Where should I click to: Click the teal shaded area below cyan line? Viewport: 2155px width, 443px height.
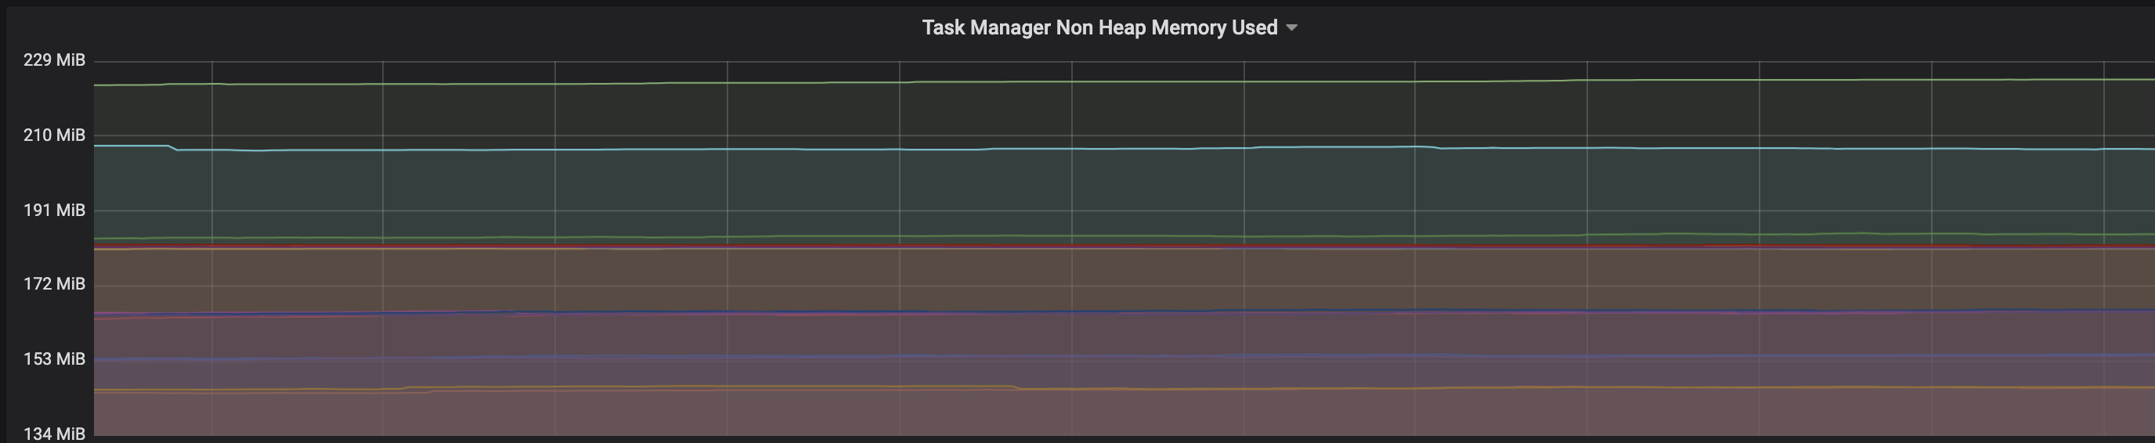point(1088,193)
